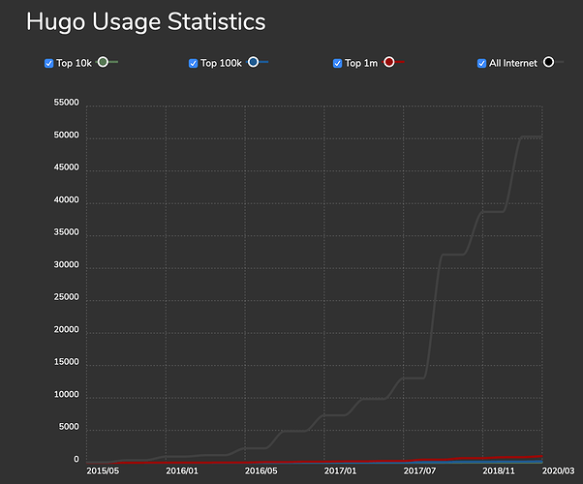Toggle the All Internet checkbox
583x484 pixels.
tap(481, 64)
